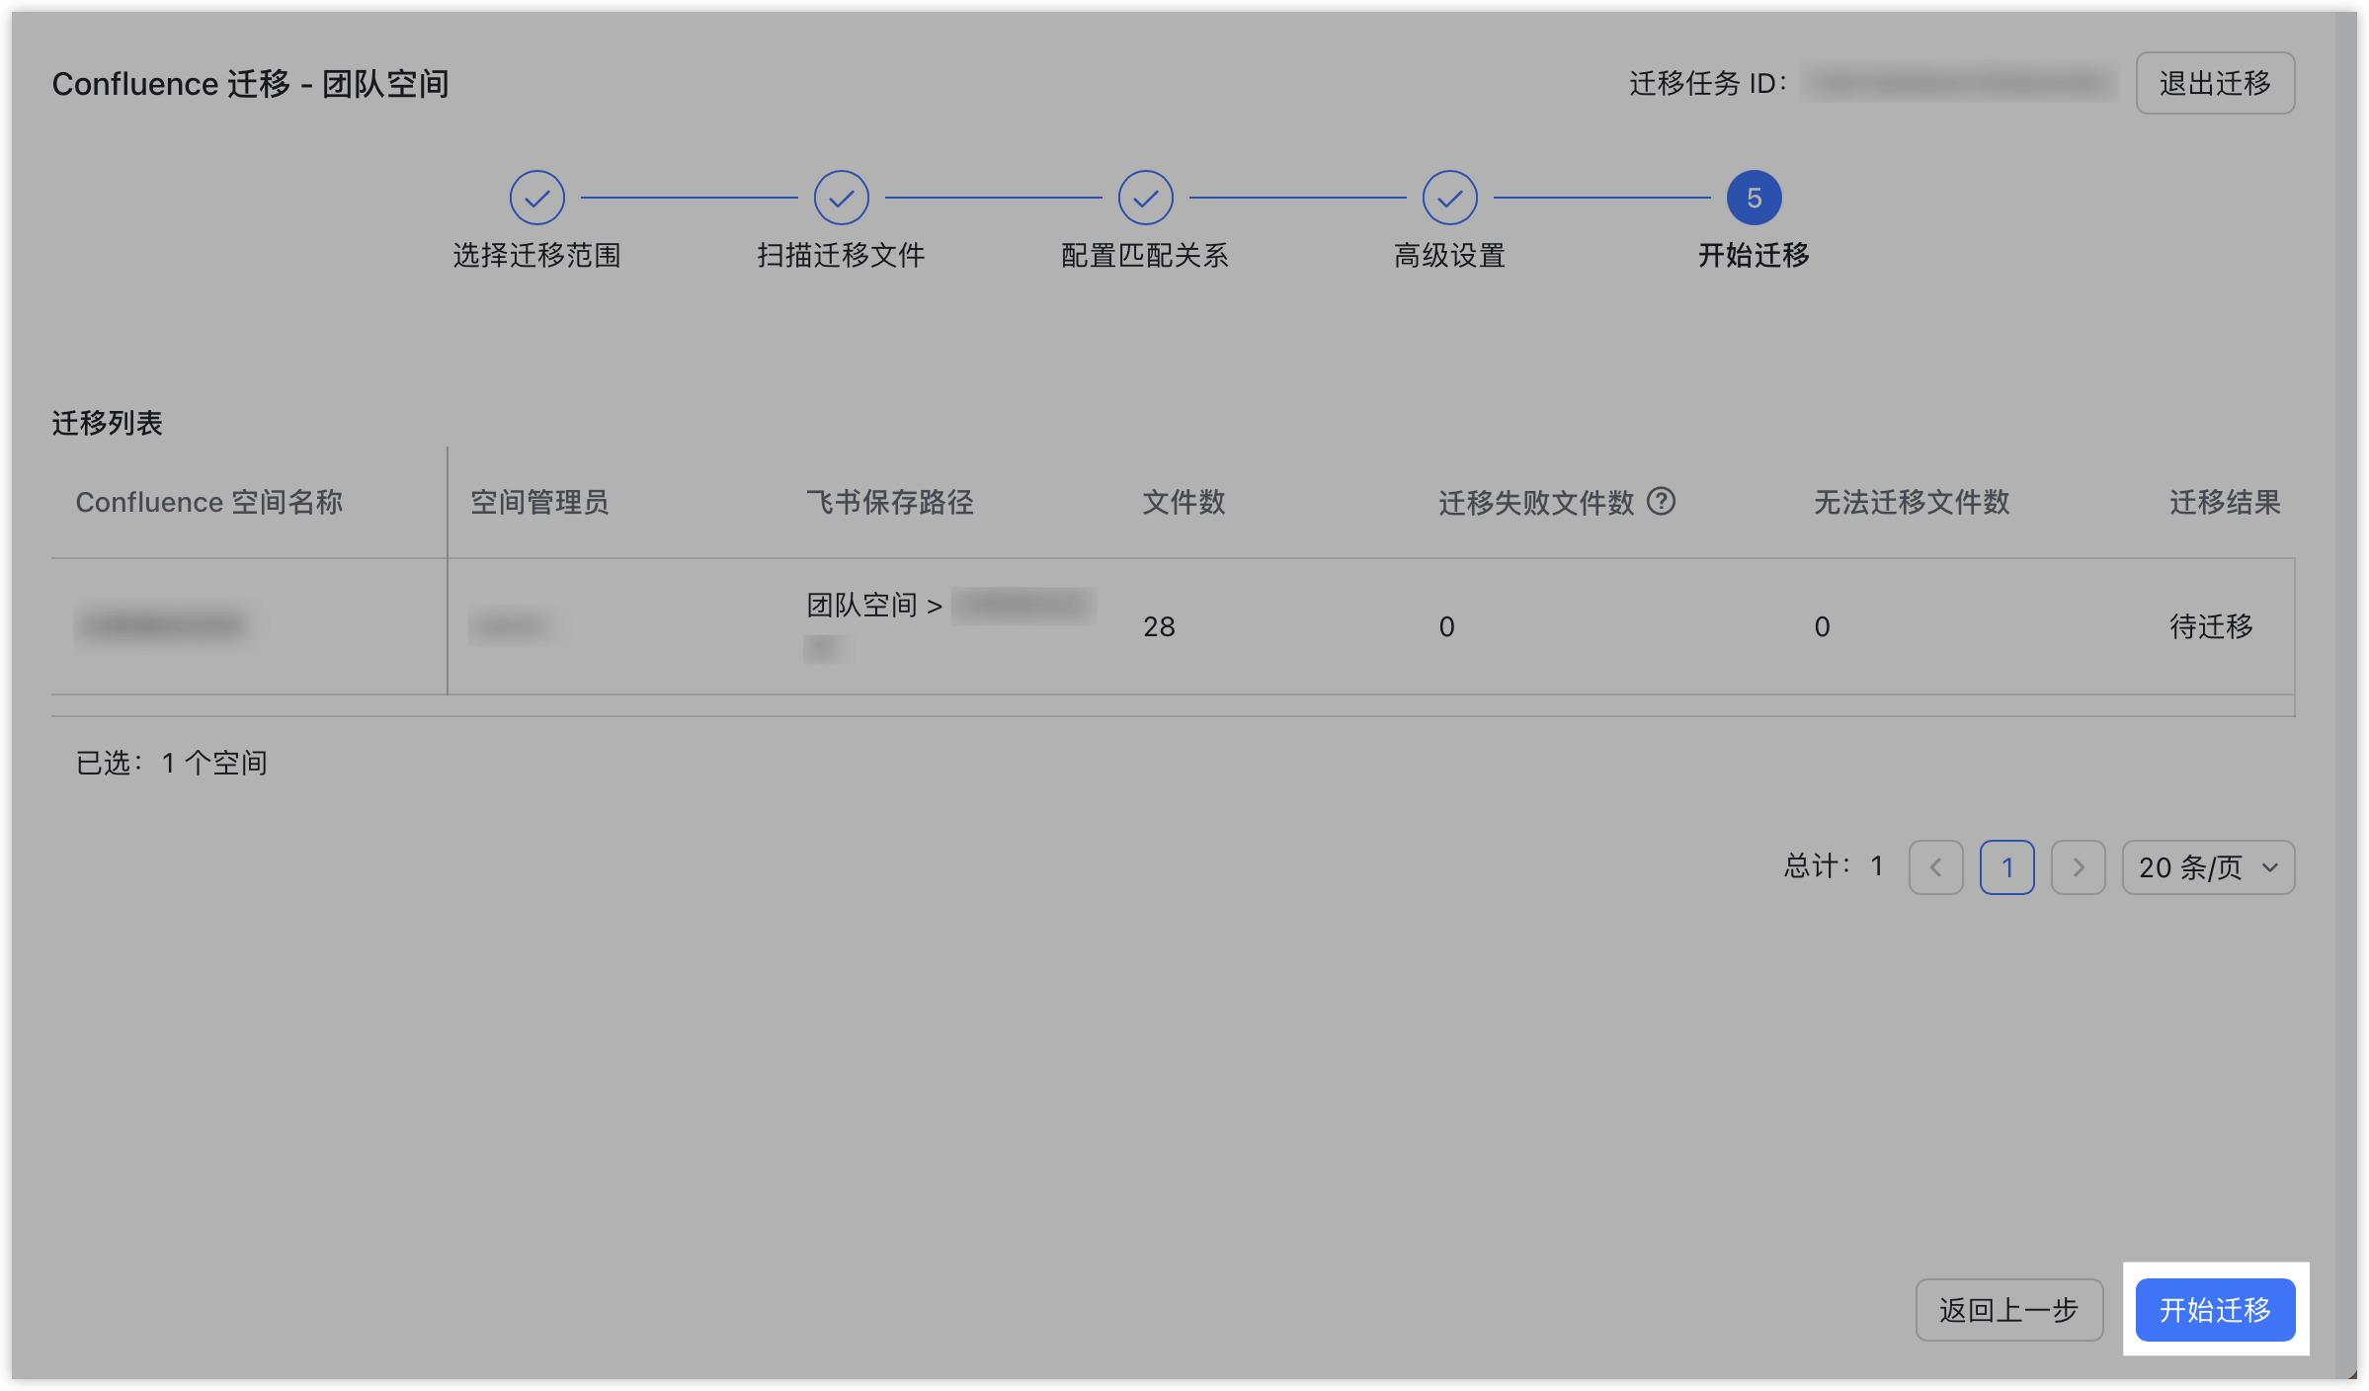Click the 返回上一步 button
The width and height of the screenshot is (2369, 1391).
coord(2008,1310)
